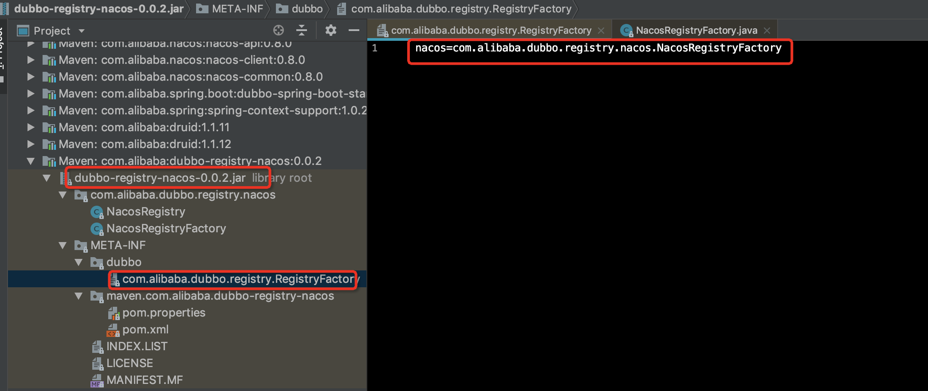Click the pom.xml file icon
928x391 pixels.
114,330
